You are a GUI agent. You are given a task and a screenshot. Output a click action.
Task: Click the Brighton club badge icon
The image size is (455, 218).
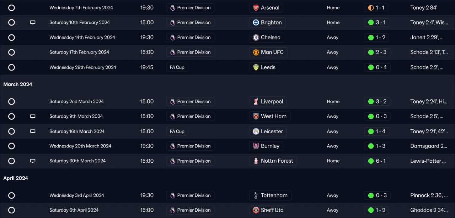[x=256, y=23]
